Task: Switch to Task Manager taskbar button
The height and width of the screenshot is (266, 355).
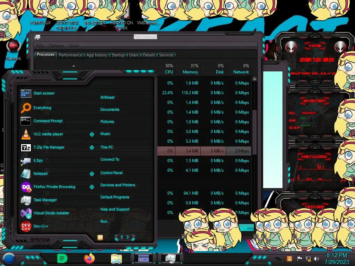Action: (x=171, y=258)
